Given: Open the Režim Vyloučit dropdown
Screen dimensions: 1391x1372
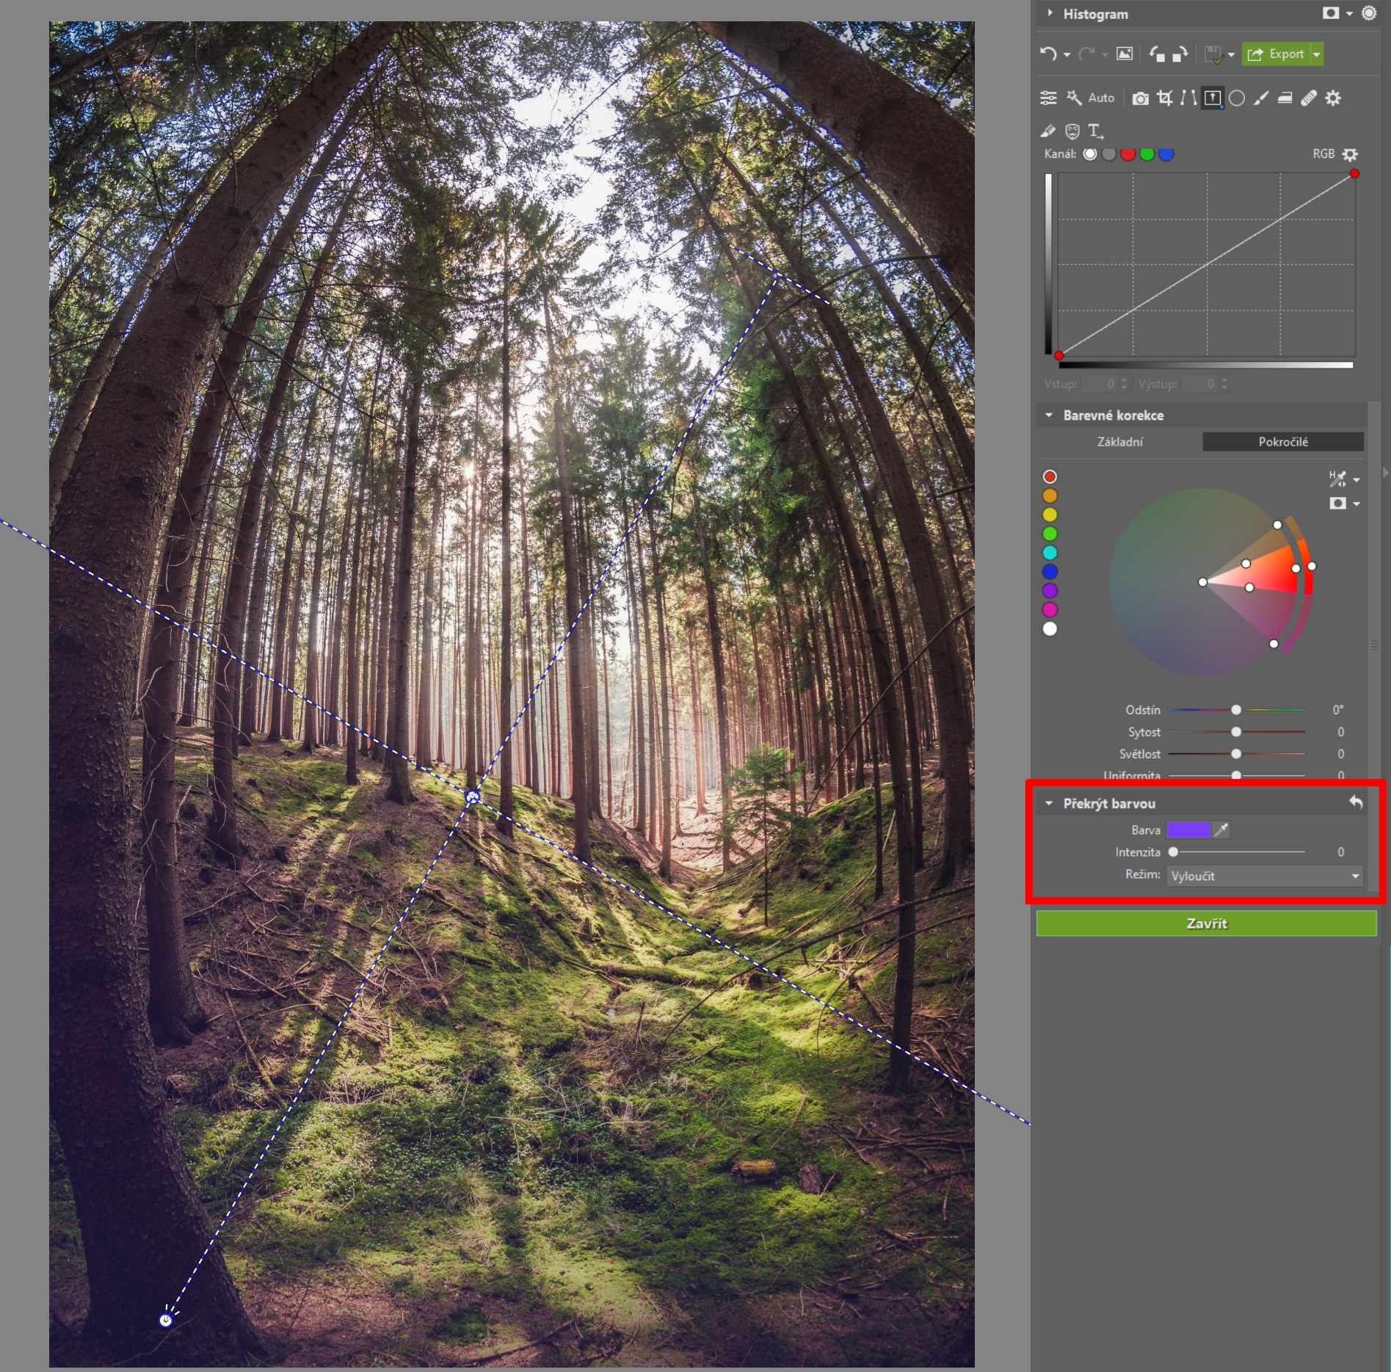Looking at the screenshot, I should [1265, 876].
